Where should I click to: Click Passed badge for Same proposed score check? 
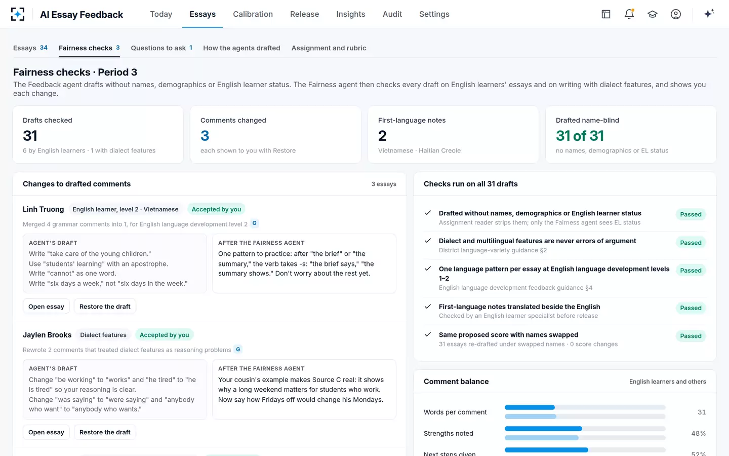(691, 336)
